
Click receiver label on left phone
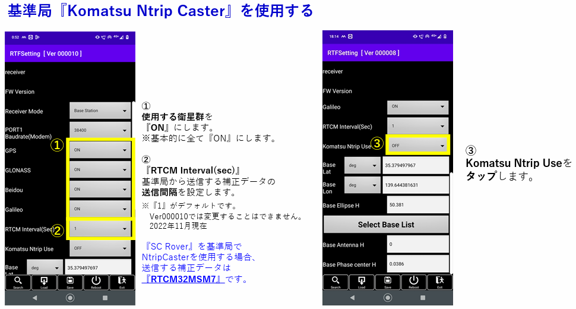(x=15, y=72)
